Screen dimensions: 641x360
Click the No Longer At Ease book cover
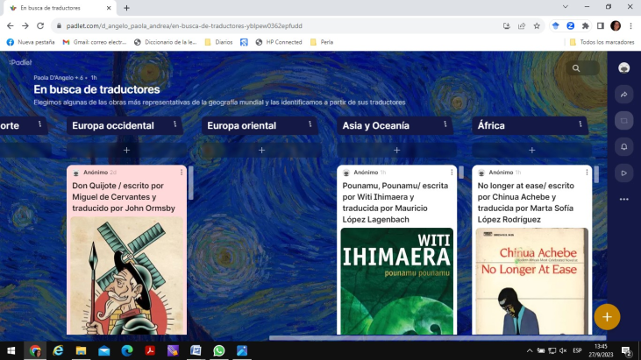click(x=531, y=280)
